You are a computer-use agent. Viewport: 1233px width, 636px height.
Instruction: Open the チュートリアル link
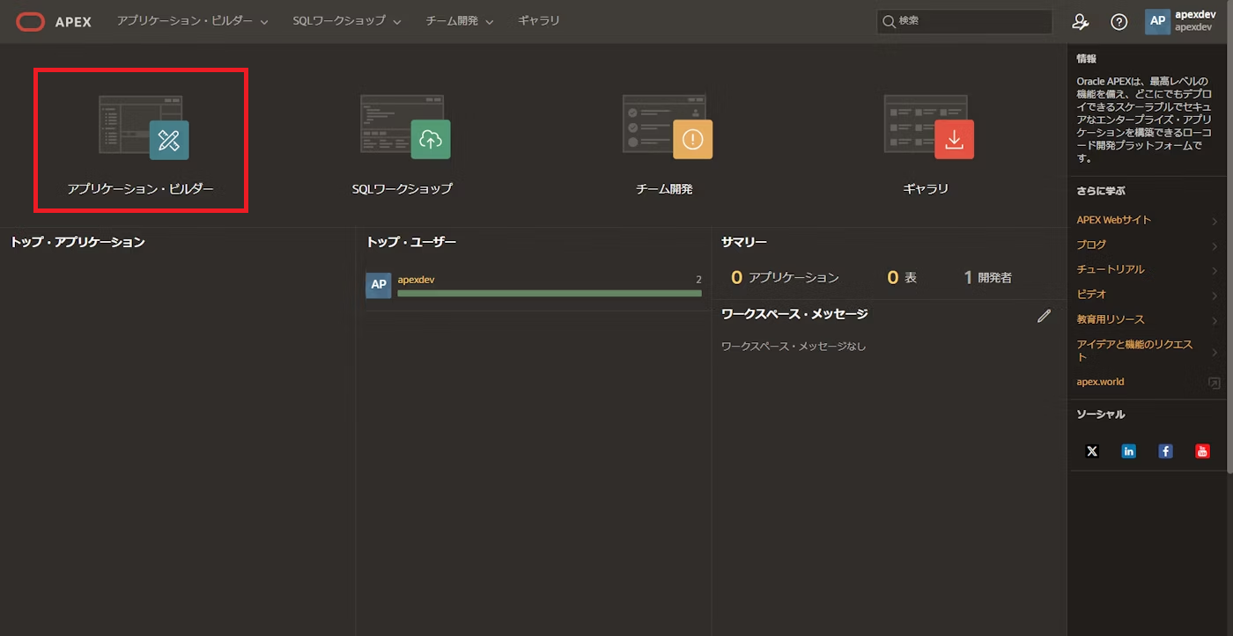coord(1111,269)
